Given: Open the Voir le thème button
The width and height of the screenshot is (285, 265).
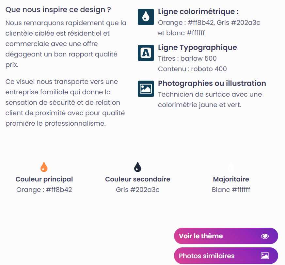Looking at the screenshot, I should pos(226,236).
